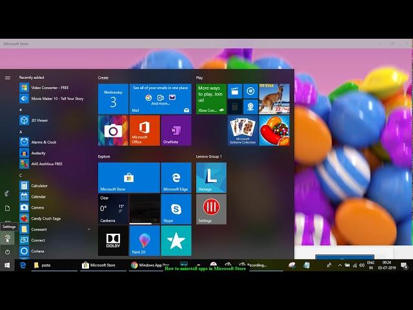Viewport: 413px width, 310px height.
Task: Open Edge from the taskbar
Action: (23, 265)
